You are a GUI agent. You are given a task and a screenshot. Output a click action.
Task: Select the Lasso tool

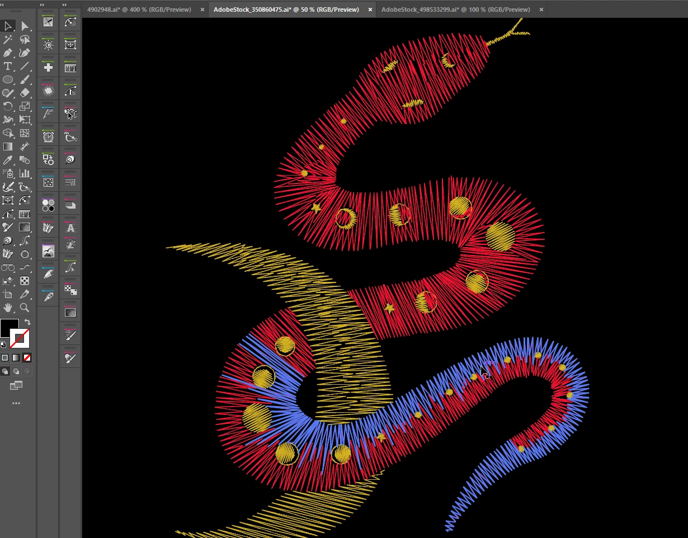25,39
